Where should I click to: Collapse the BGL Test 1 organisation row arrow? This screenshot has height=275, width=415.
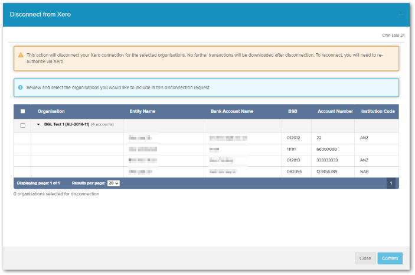[38, 124]
